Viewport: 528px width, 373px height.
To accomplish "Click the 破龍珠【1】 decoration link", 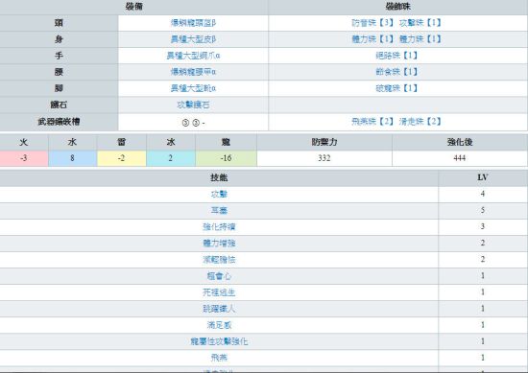I will [396, 88].
